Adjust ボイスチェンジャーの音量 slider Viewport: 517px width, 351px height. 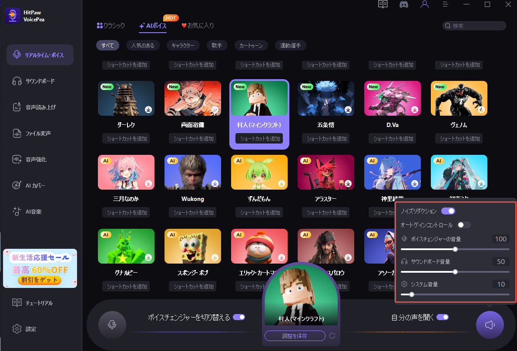455,249
